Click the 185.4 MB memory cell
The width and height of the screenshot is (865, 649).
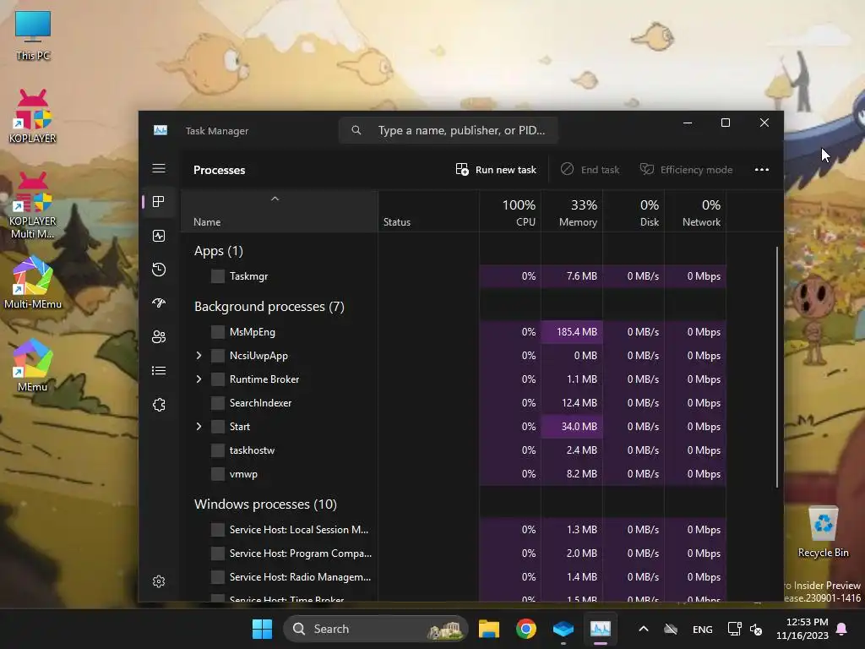click(572, 331)
